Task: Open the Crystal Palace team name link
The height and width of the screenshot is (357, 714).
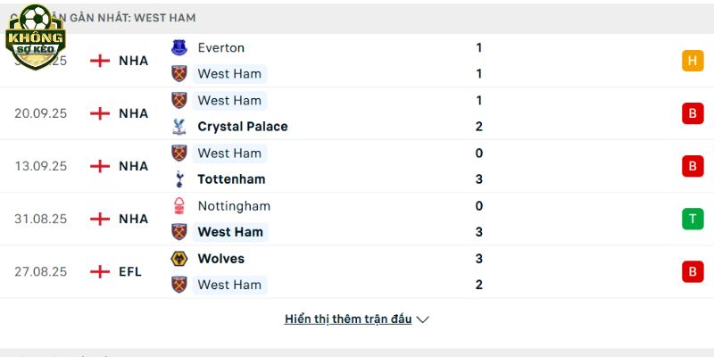Action: click(x=243, y=127)
